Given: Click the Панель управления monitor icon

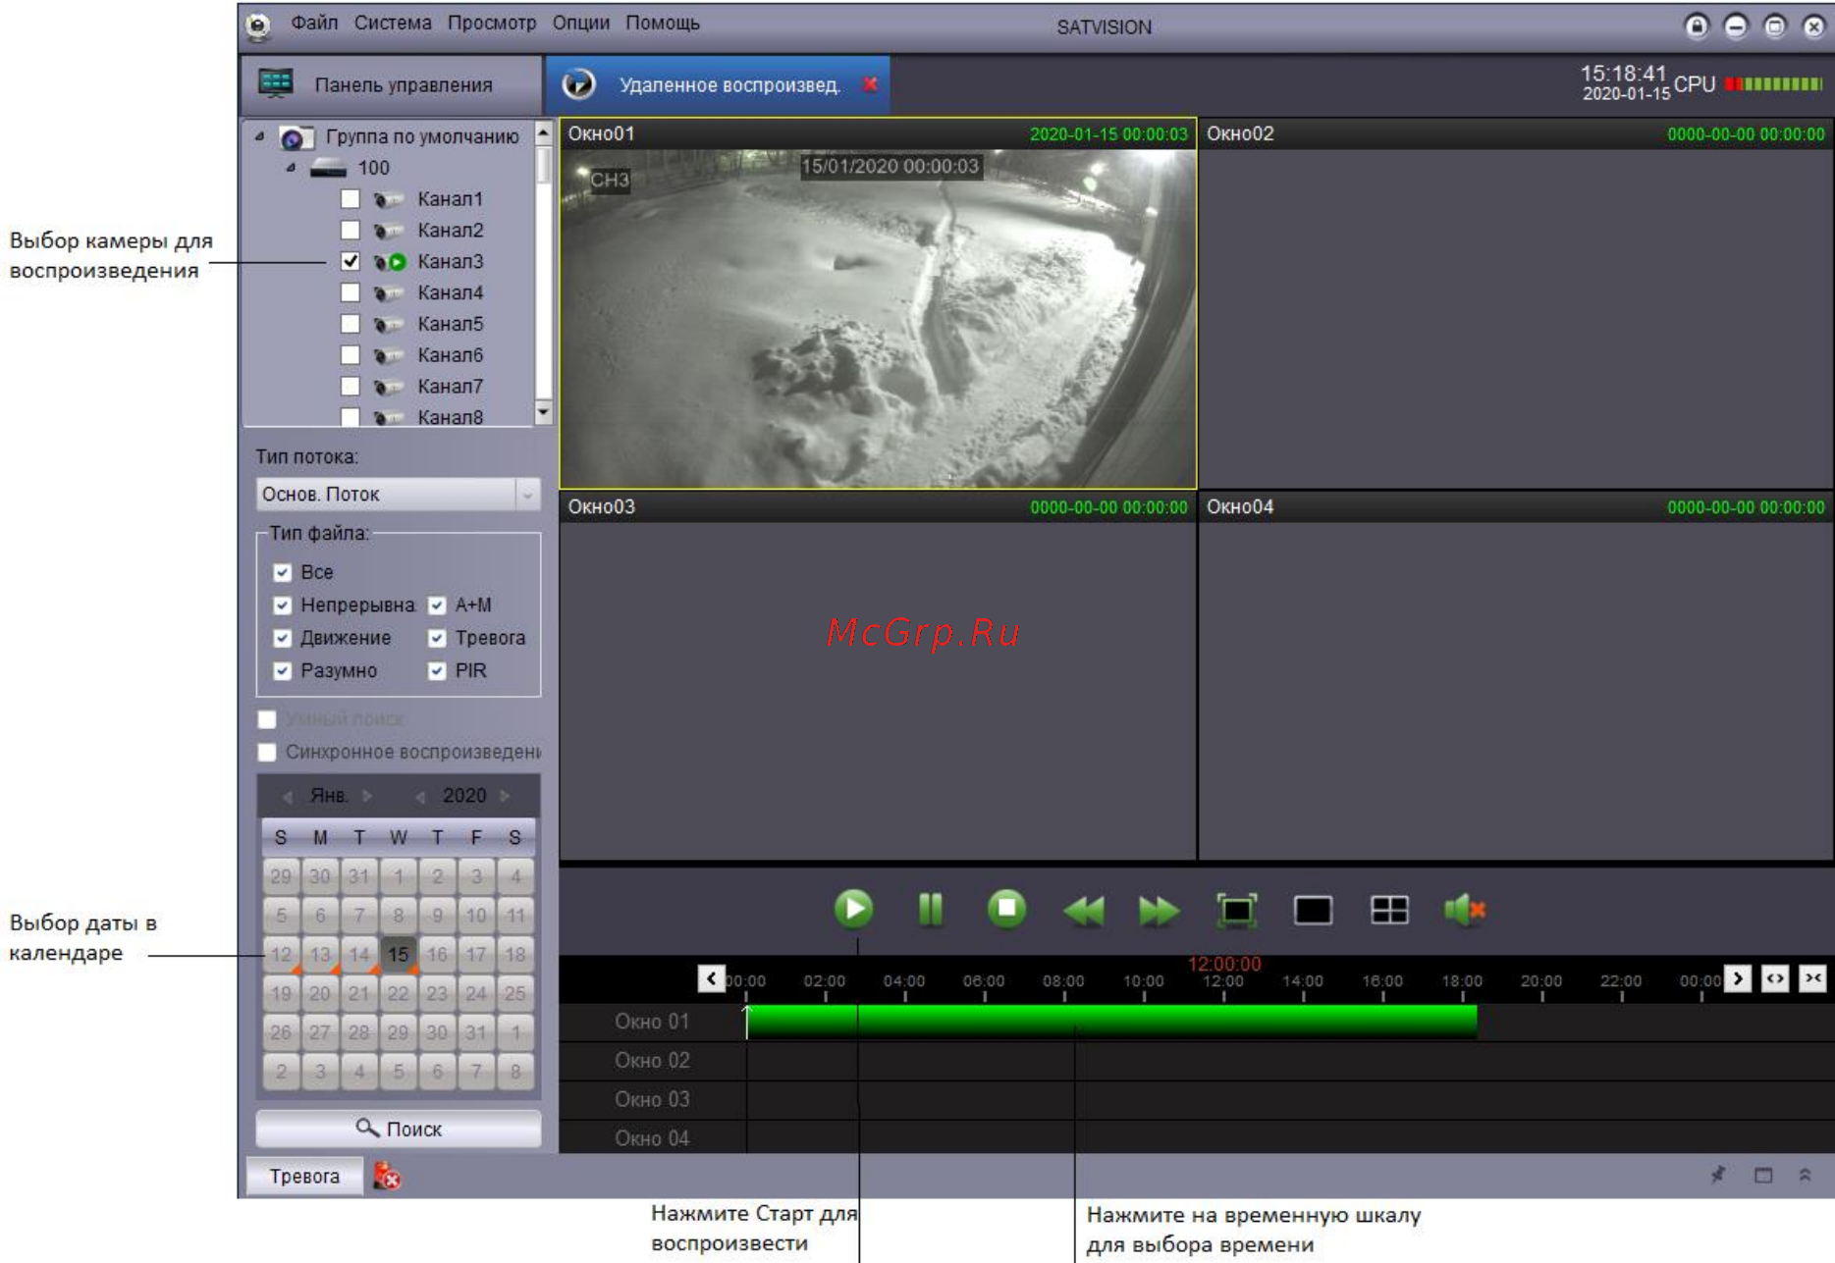Looking at the screenshot, I should tap(276, 83).
